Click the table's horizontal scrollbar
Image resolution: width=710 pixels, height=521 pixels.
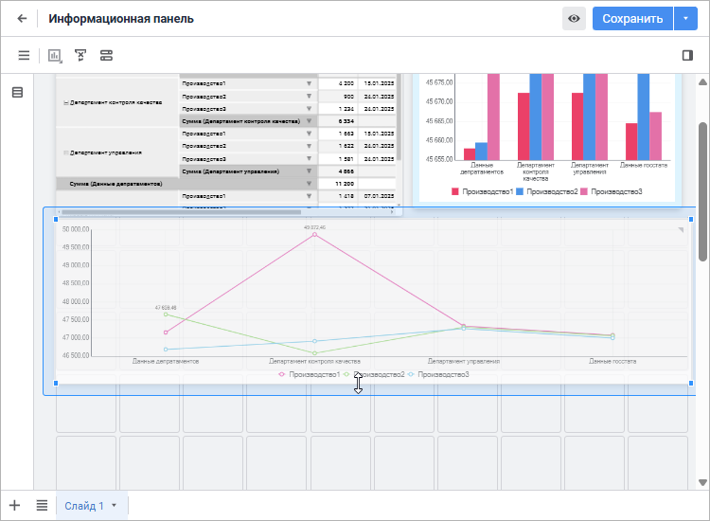[181, 212]
